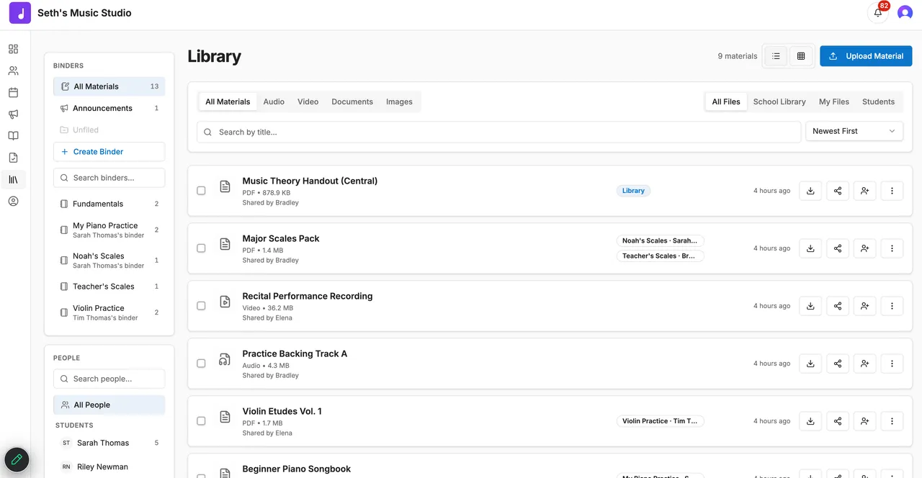
Task: Share Music Theory Handout (Central)
Action: click(x=838, y=191)
